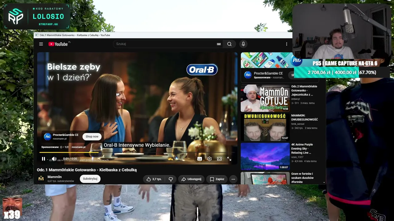The width and height of the screenshot is (394, 221).
Task: Open ad info icon next to Sponsorowane
Action: coord(61,147)
